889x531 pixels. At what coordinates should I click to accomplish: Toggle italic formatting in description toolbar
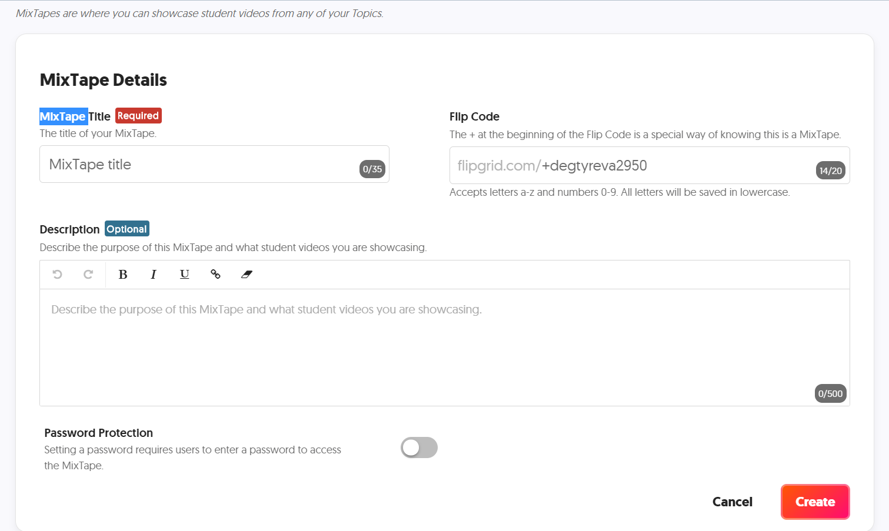point(154,274)
